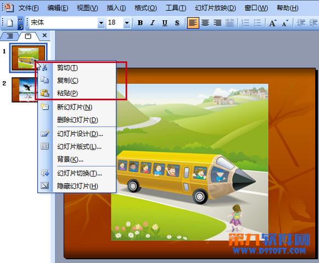Choose 删除幻灯片(D) from context menu
The height and width of the screenshot is (263, 319).
tap(77, 120)
